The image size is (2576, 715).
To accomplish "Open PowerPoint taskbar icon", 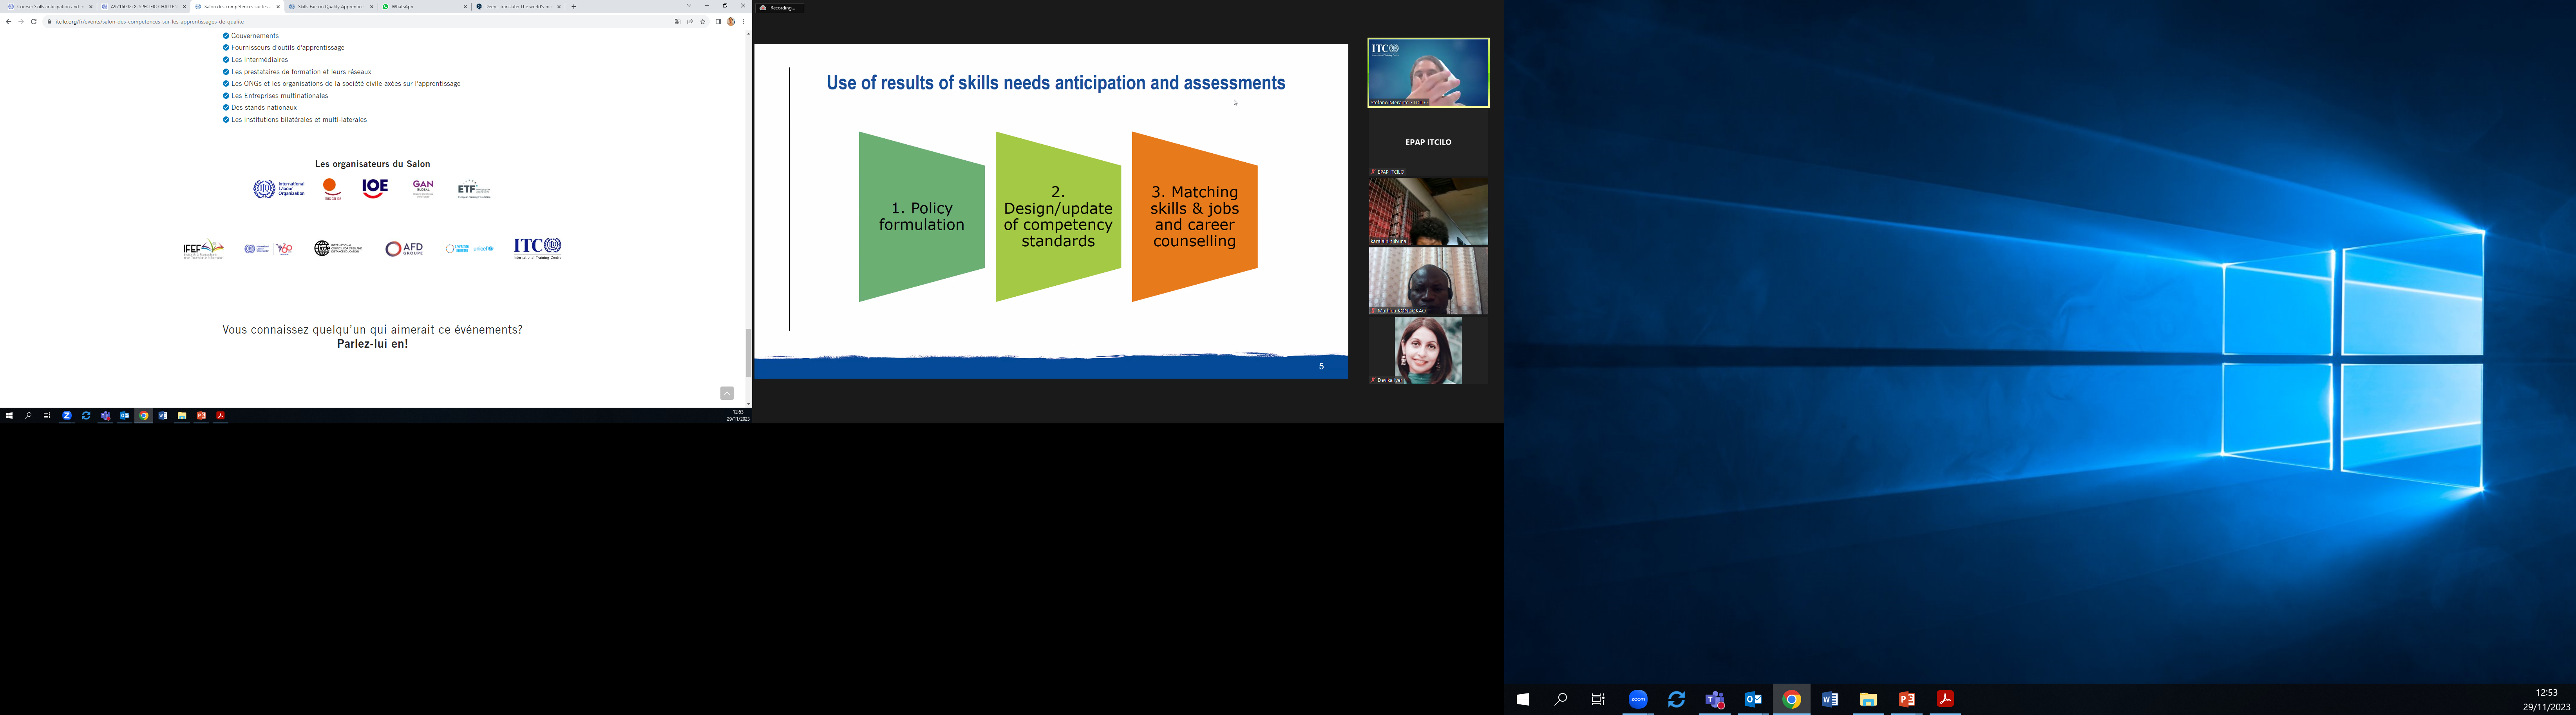I will coord(1907,699).
